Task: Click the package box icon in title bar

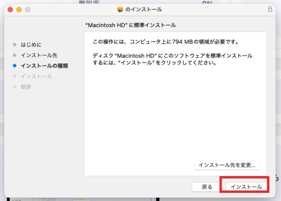Action: point(120,9)
